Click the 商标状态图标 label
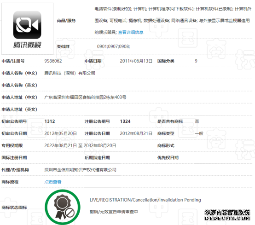255x225 pixels. (14, 208)
